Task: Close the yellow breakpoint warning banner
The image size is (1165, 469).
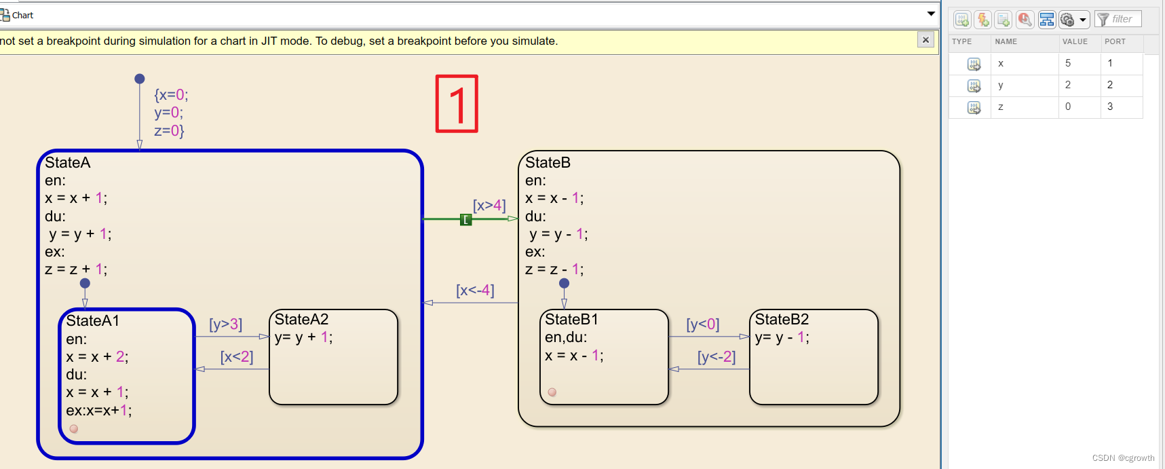Action: 925,39
